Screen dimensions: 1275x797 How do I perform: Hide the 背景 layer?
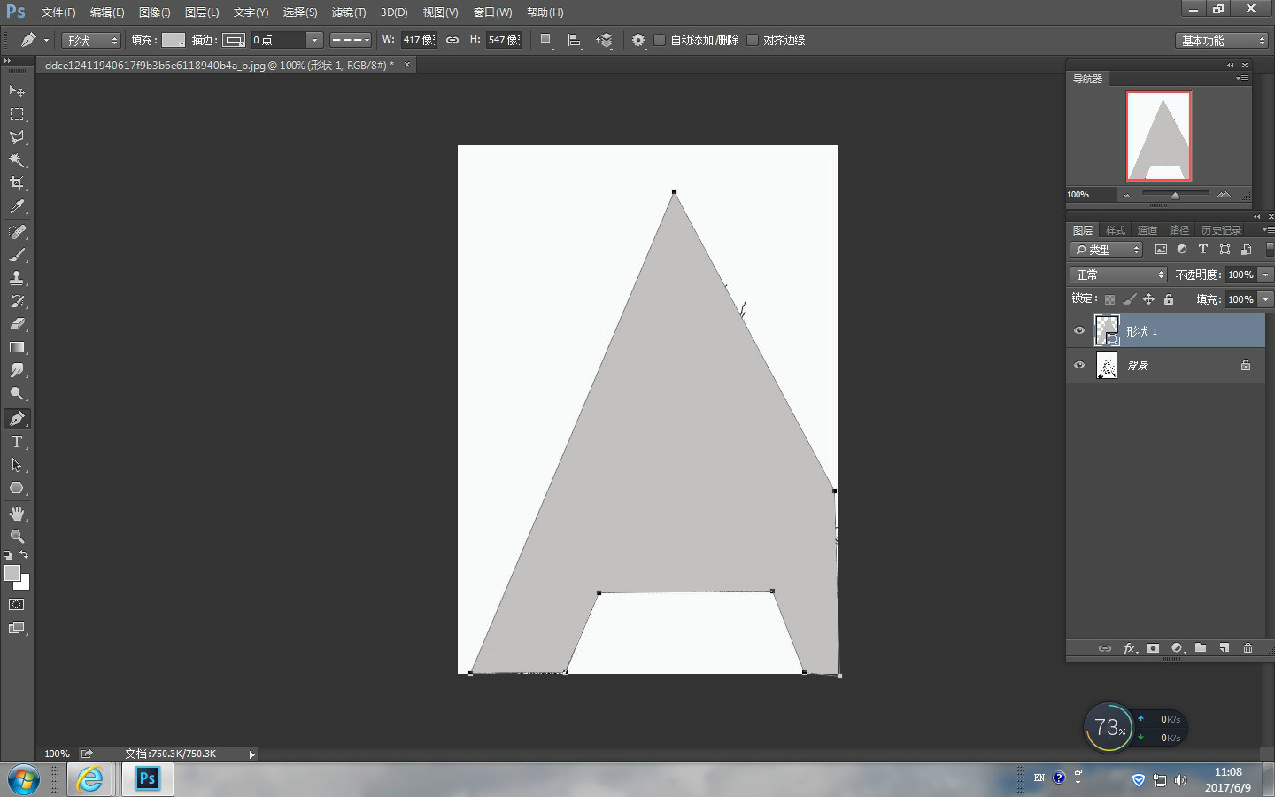1079,365
